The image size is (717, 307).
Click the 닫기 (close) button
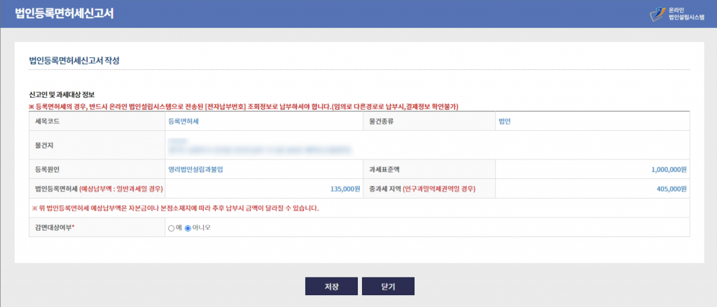tap(388, 287)
